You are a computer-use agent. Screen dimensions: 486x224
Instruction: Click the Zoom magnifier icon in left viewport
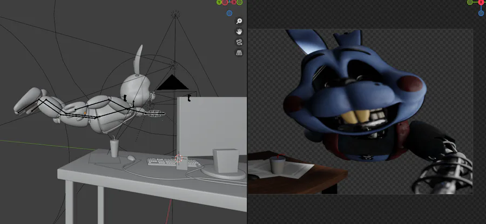[x=239, y=21]
